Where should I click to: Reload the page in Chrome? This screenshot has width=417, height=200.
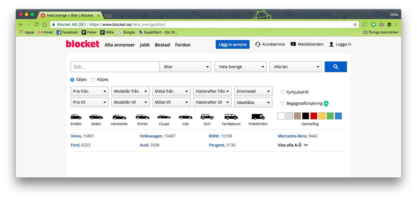(x=36, y=24)
